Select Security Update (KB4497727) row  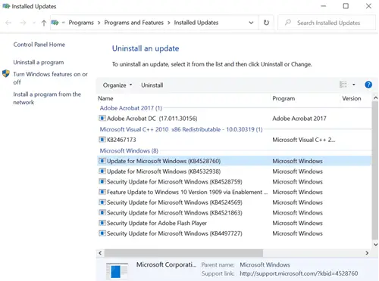pyautogui.click(x=234, y=233)
